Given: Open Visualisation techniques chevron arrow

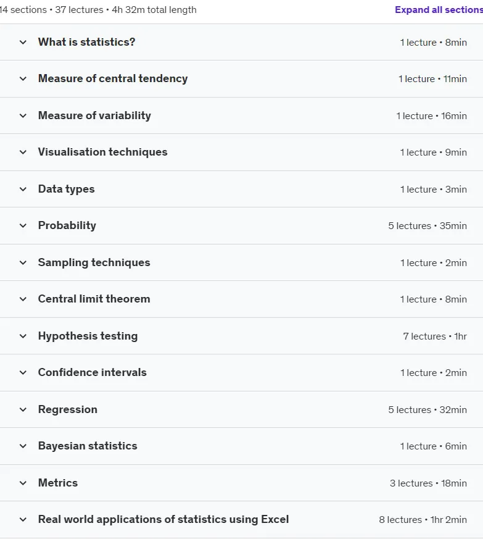Looking at the screenshot, I should pos(23,153).
